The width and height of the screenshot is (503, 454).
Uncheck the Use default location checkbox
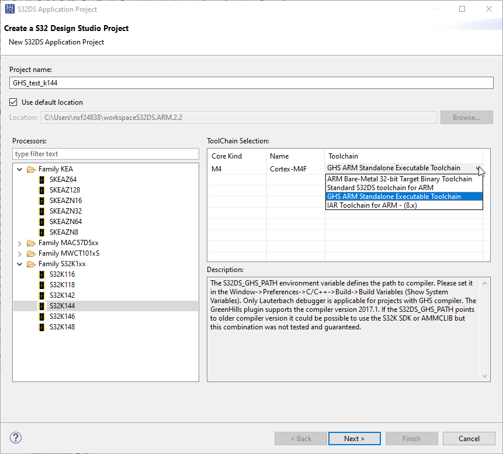point(13,101)
